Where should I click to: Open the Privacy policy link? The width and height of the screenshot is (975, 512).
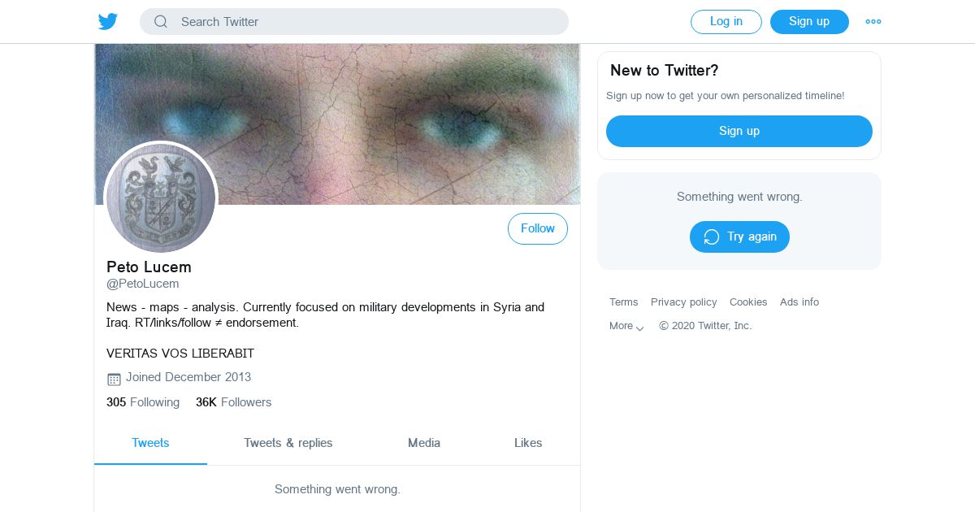pyautogui.click(x=684, y=302)
